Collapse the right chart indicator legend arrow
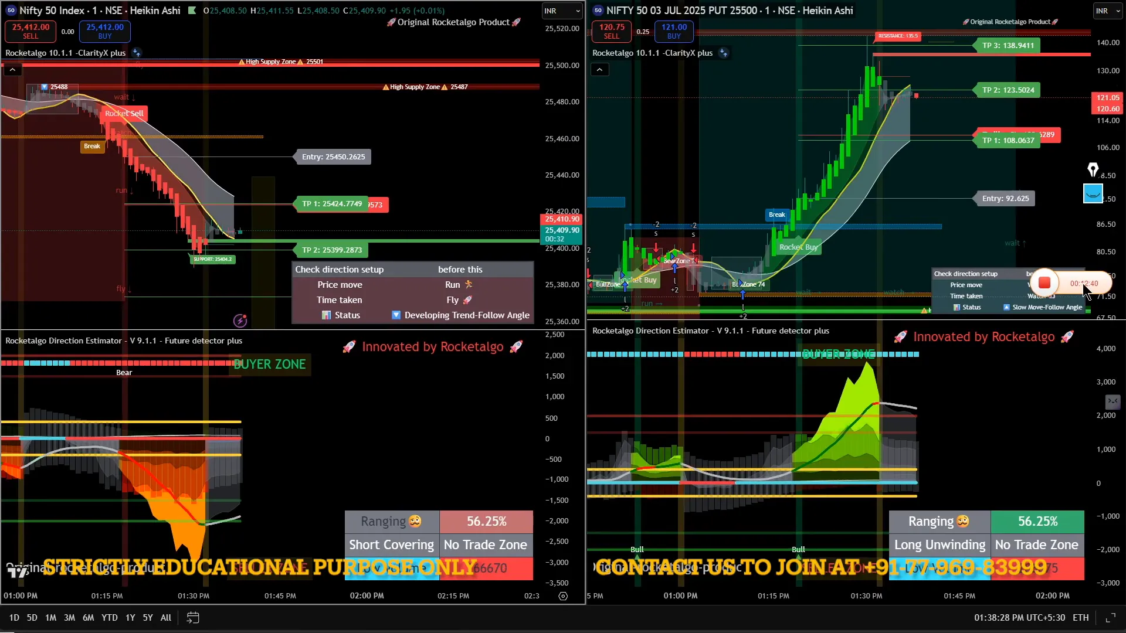The height and width of the screenshot is (633, 1126). click(599, 70)
